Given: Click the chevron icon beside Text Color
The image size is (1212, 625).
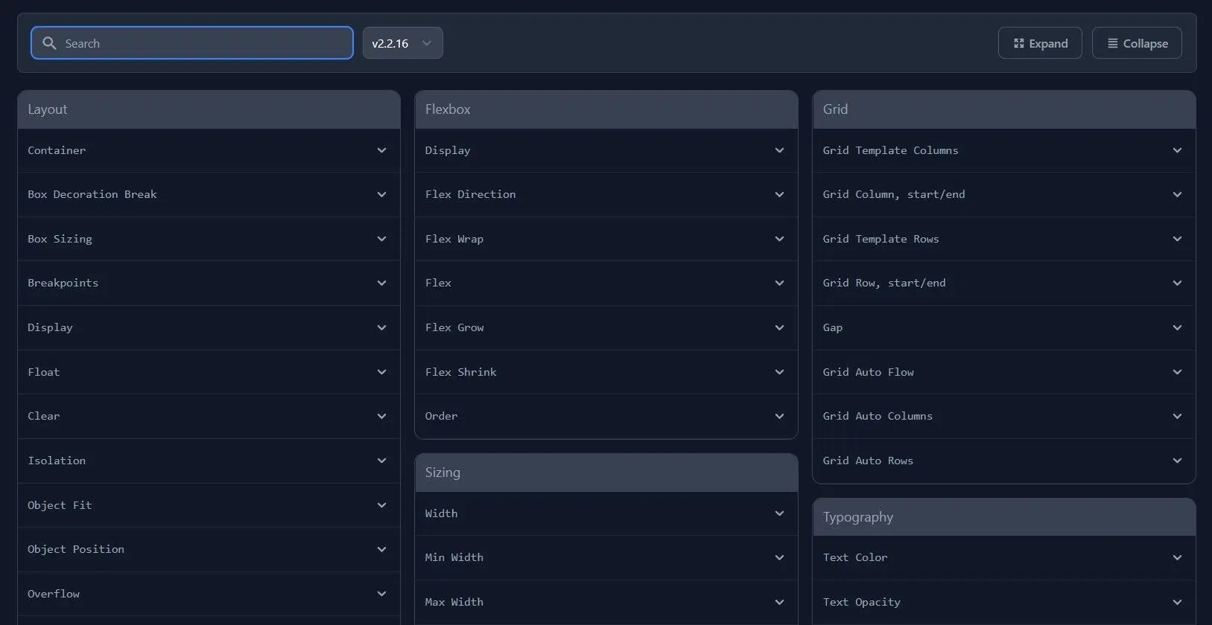Looking at the screenshot, I should pos(1177,557).
